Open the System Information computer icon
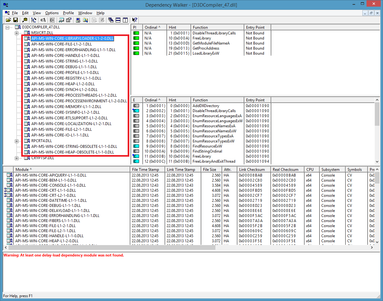 78,20
